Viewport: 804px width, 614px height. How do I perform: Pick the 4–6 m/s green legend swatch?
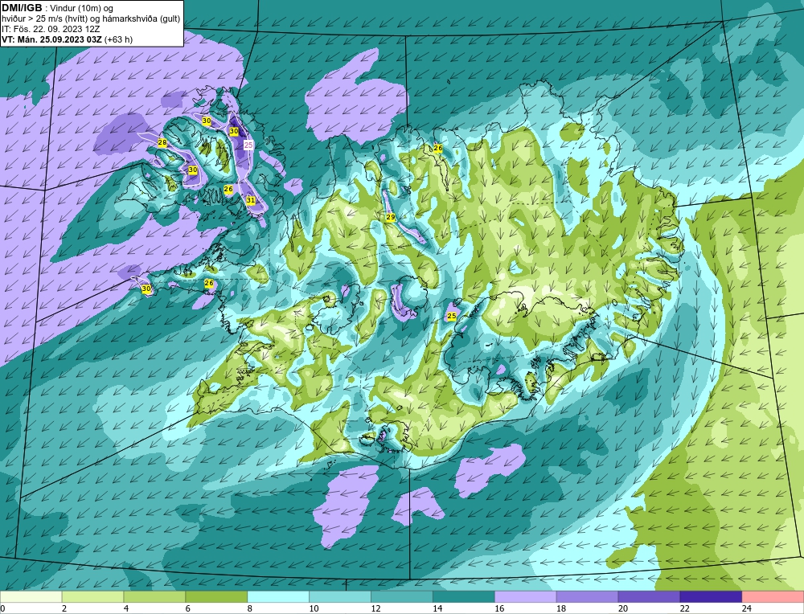coord(155,597)
